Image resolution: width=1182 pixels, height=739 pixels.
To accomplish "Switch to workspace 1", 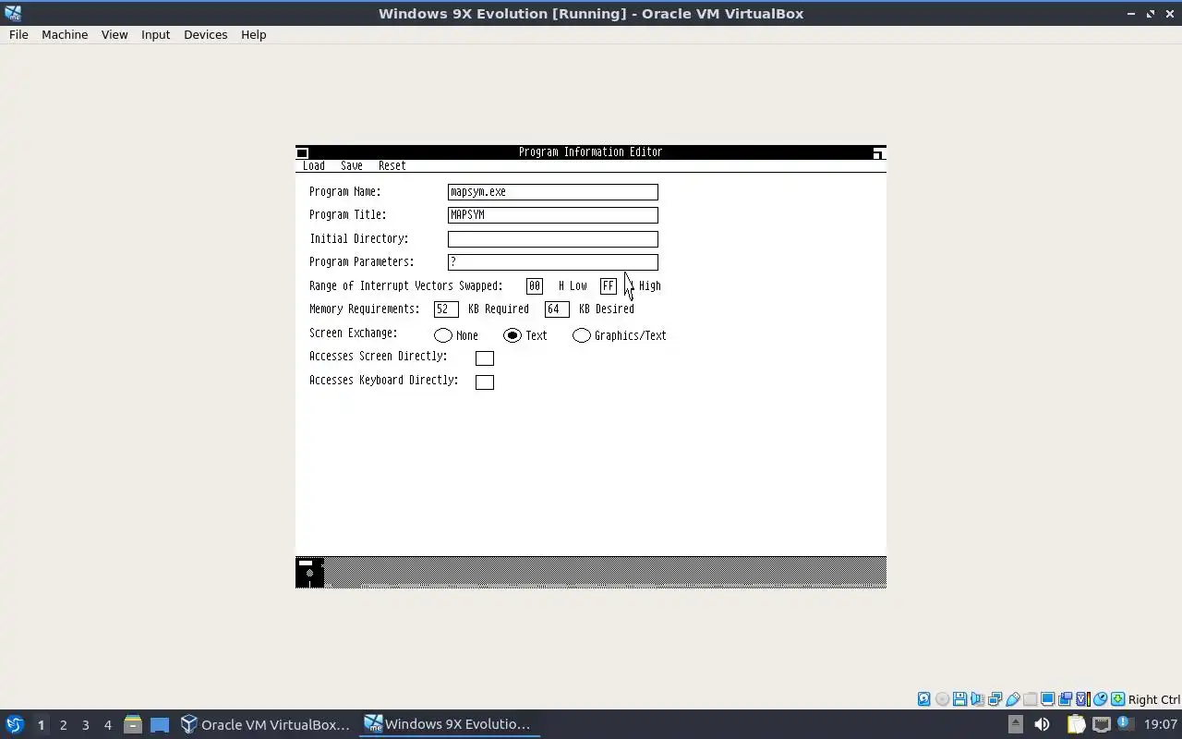I will click(x=41, y=724).
